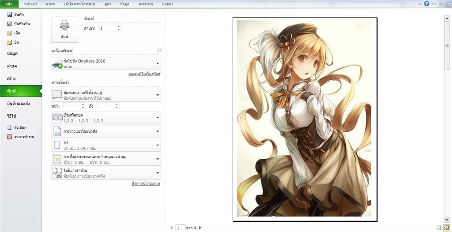
Task: Click the green แฟ้ม file tab
Action: [x=9, y=4]
